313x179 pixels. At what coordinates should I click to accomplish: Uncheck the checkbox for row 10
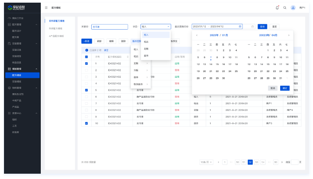click(x=86, y=123)
